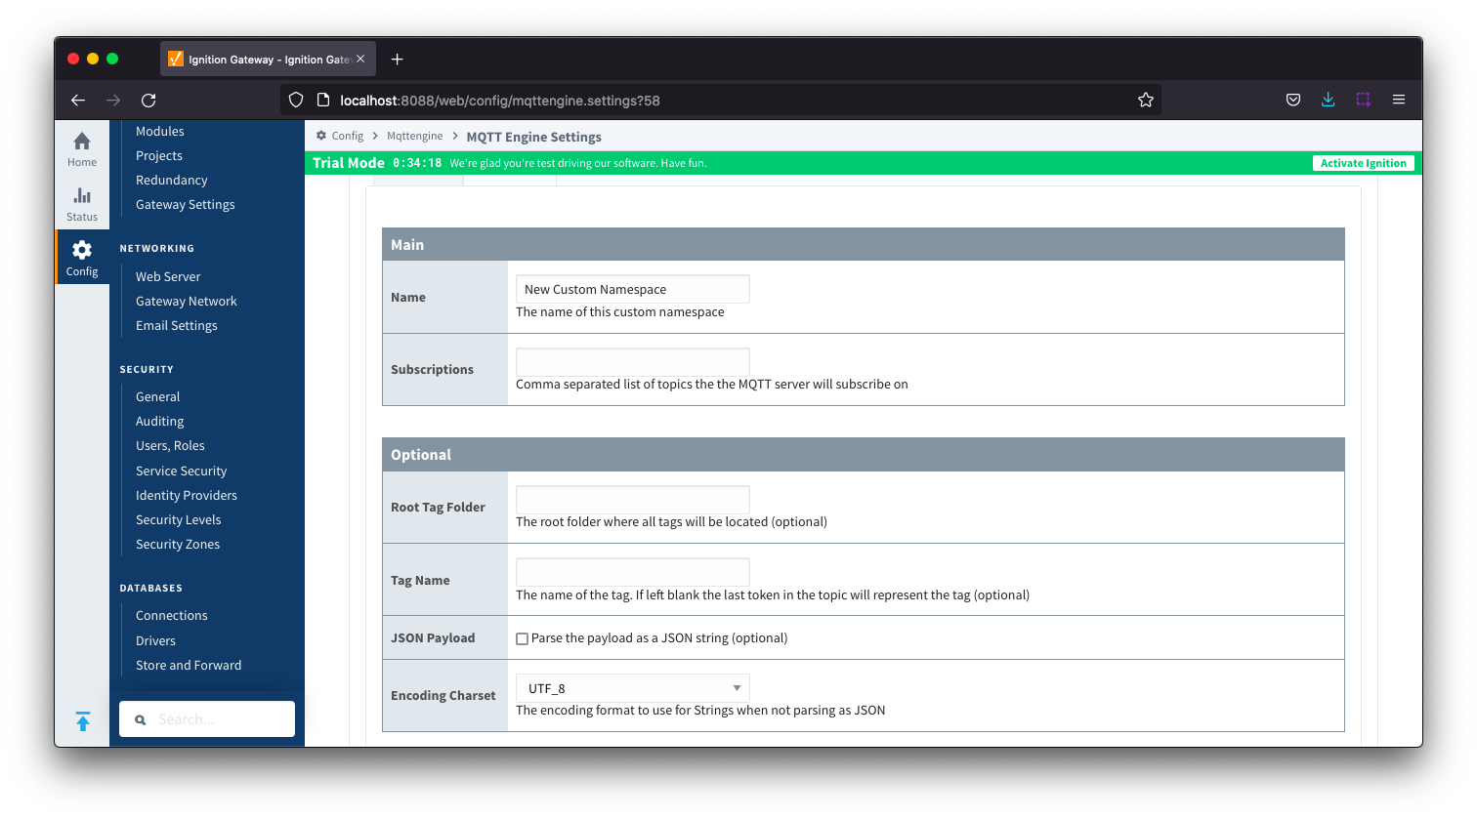Click the Optional section header
Screen dimensions: 1477x819
point(864,455)
